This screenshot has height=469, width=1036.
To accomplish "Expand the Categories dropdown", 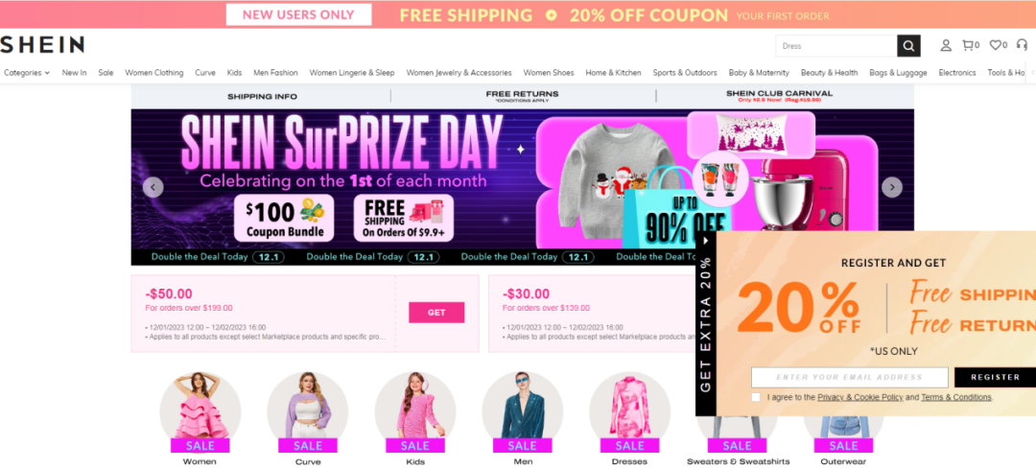I will click(x=27, y=73).
